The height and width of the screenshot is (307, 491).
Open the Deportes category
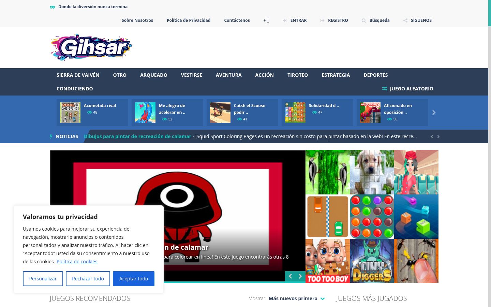pyautogui.click(x=376, y=75)
